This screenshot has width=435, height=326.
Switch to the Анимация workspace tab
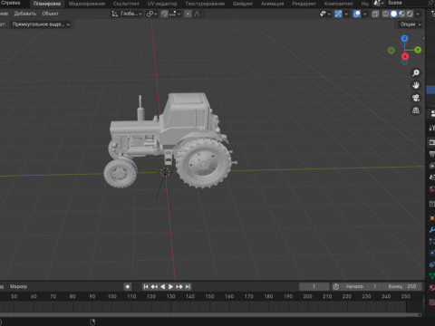coord(272,4)
